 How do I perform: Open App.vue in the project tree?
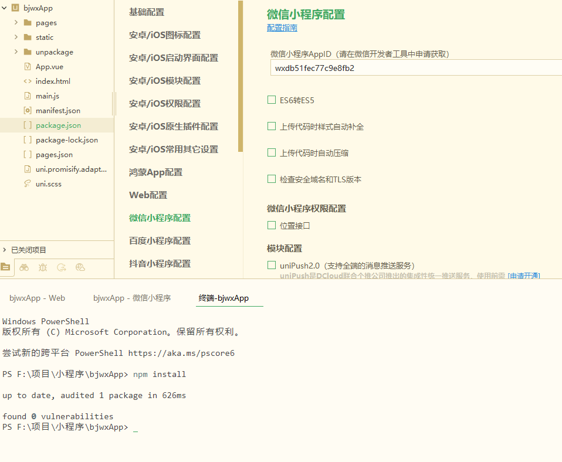pos(49,67)
